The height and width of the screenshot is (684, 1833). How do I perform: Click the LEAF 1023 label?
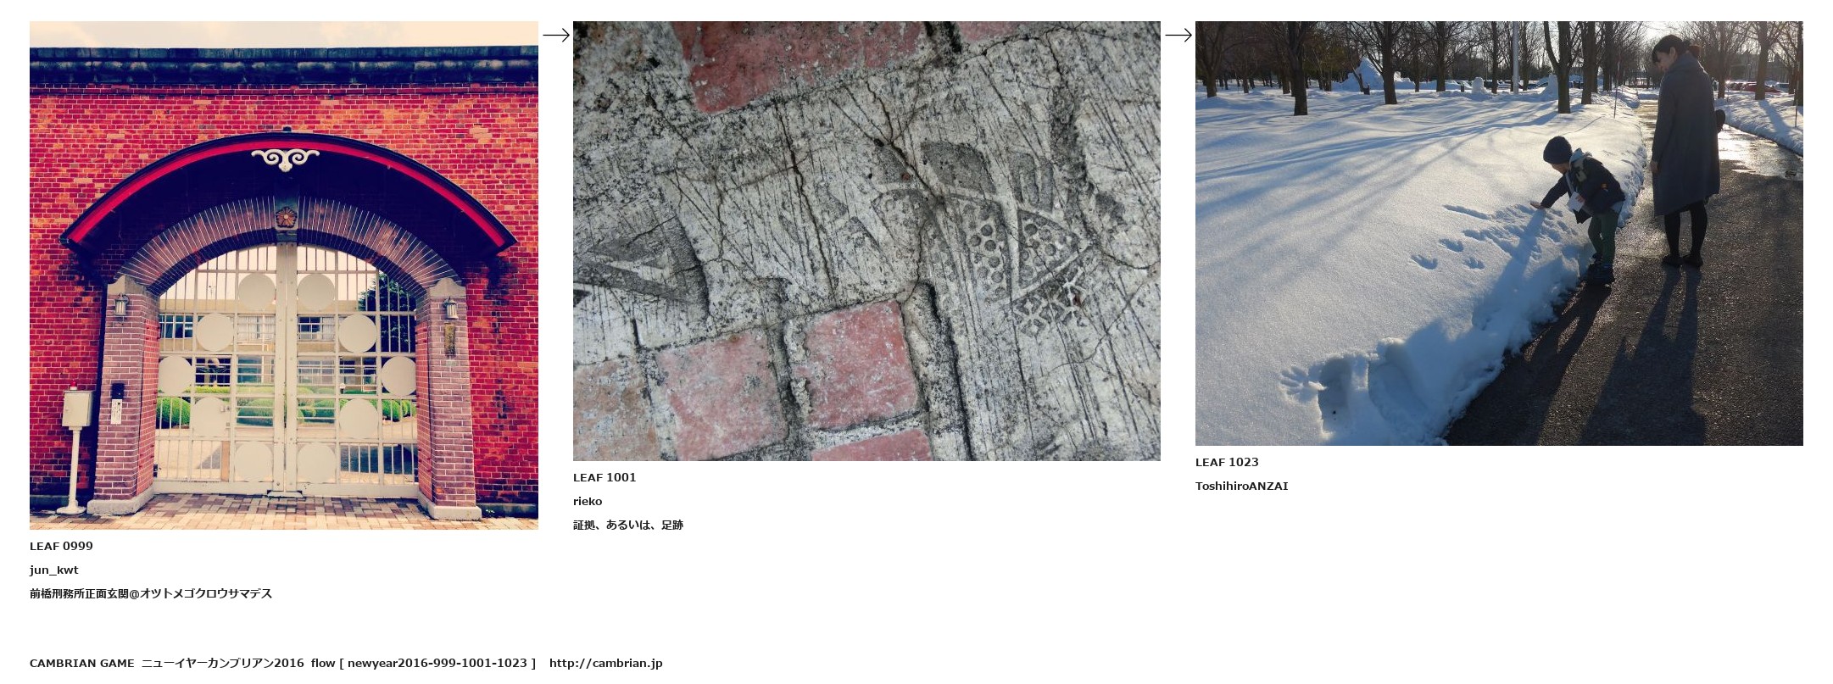pyautogui.click(x=1227, y=462)
